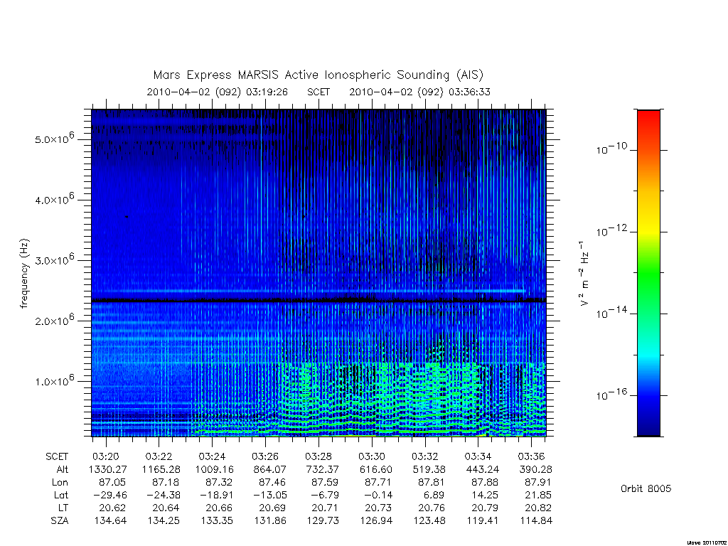Click the 'SZA' row header

pos(60,521)
